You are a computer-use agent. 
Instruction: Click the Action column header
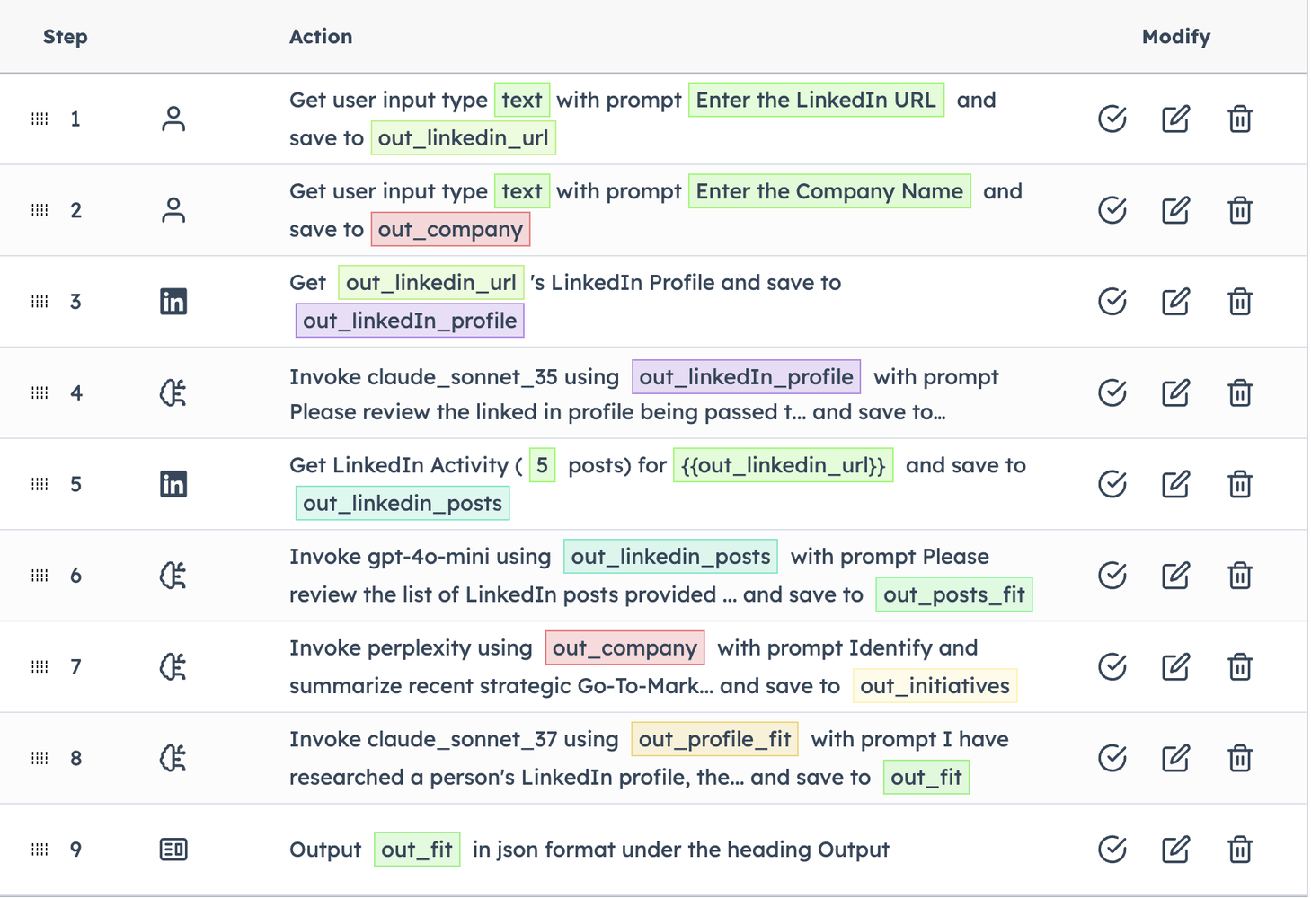pyautogui.click(x=321, y=37)
